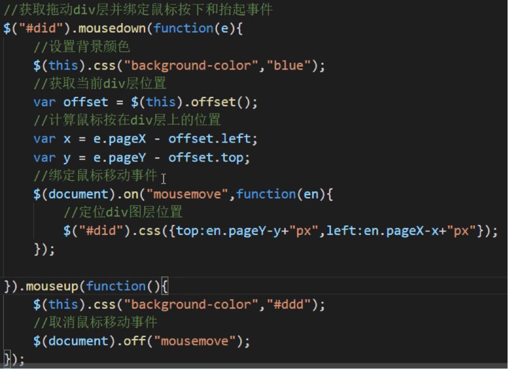508x369 pixels.
Task: Click "background-color" on the #ddd css line
Action: [191, 305]
